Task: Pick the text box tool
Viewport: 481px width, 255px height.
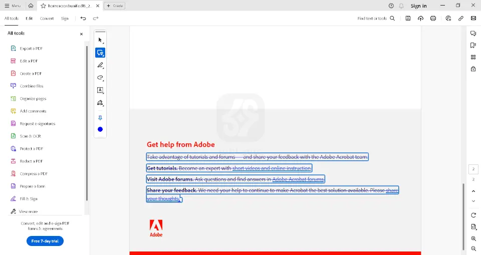Action: pyautogui.click(x=100, y=90)
